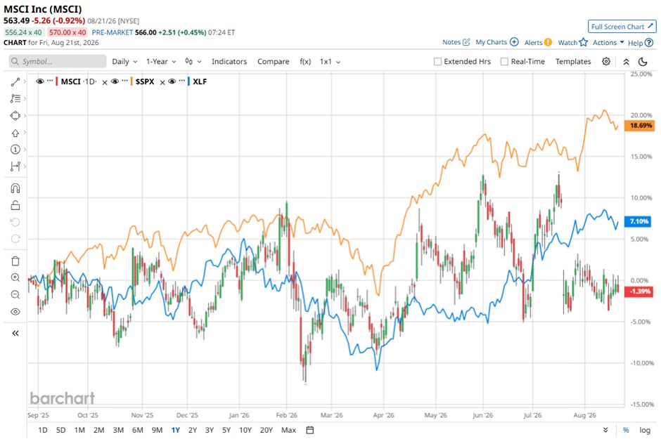The image size is (661, 439).
Task: Open the Daily frequency dropdown
Action: [x=124, y=61]
